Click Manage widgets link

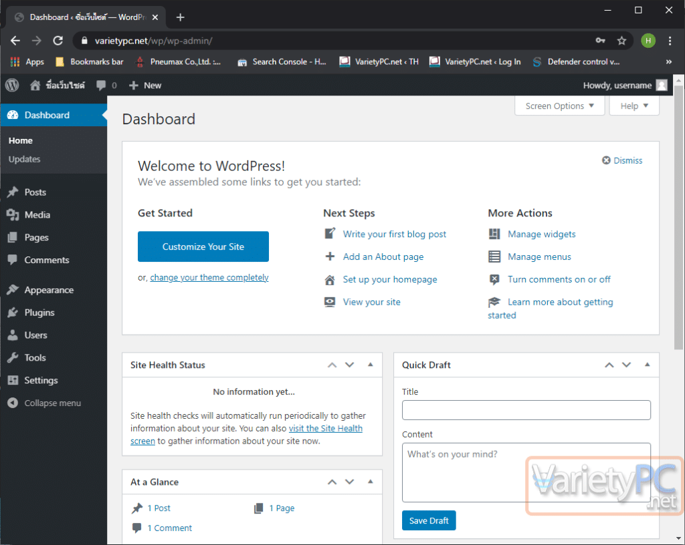[542, 234]
